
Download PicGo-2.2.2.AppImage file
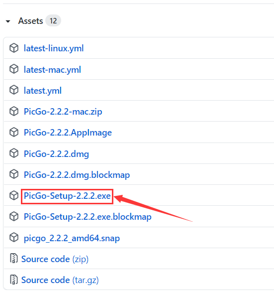[68, 133]
